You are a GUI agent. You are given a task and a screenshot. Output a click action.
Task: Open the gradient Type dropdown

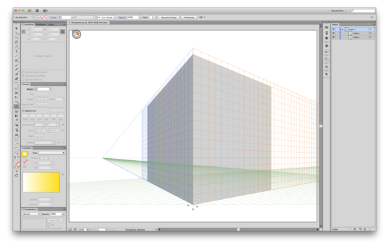[x=52, y=153]
